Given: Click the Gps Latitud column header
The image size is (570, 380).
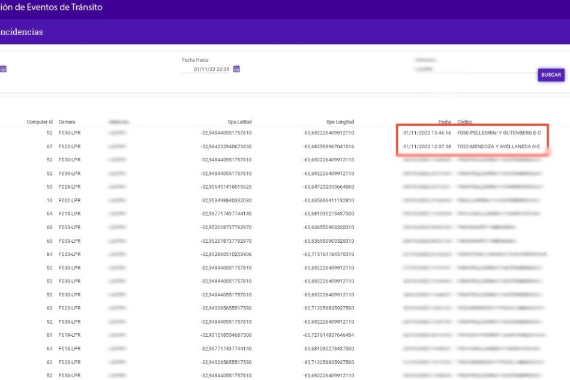Looking at the screenshot, I should point(239,122).
